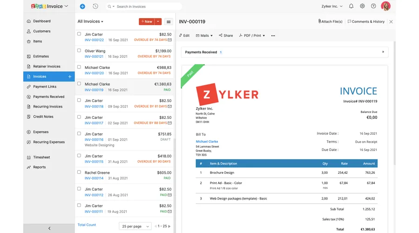This screenshot has height=233, width=419.
Task: Open the recent history clock icon
Action: (x=95, y=7)
